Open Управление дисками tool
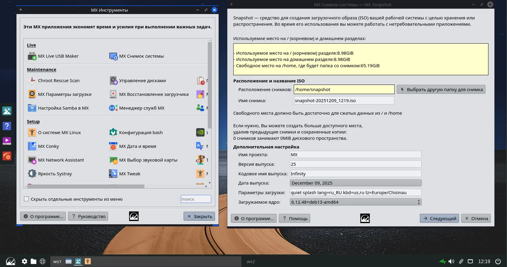Screen dimensions: 507x267 point(138,81)
